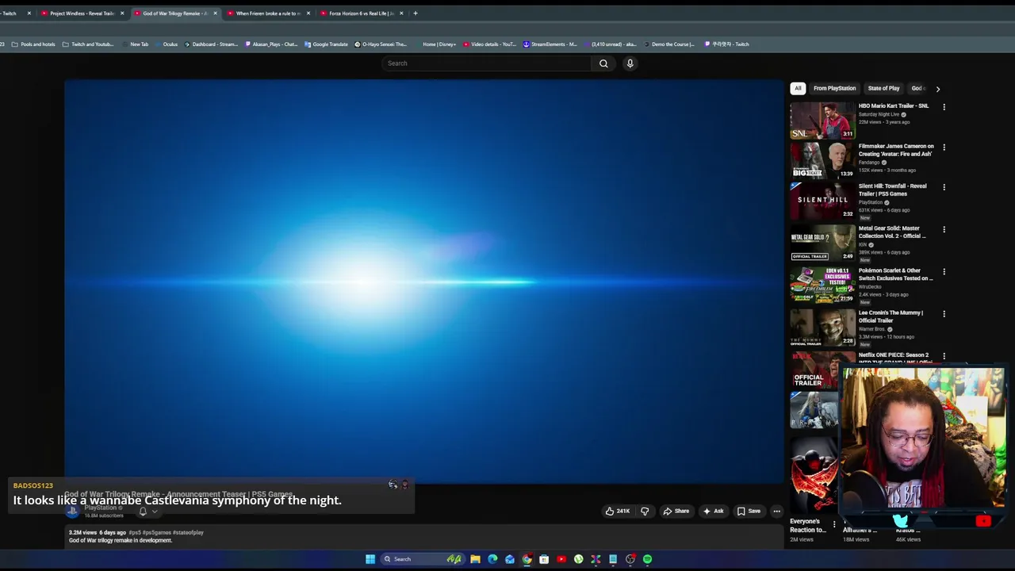Viewport: 1015px width, 571px height.
Task: Open the Oculus bookmark
Action: pos(166,44)
